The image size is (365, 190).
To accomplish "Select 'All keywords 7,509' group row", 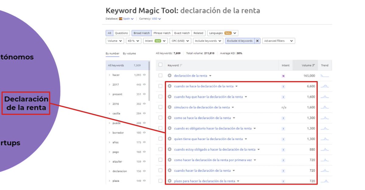I will coord(127,65).
